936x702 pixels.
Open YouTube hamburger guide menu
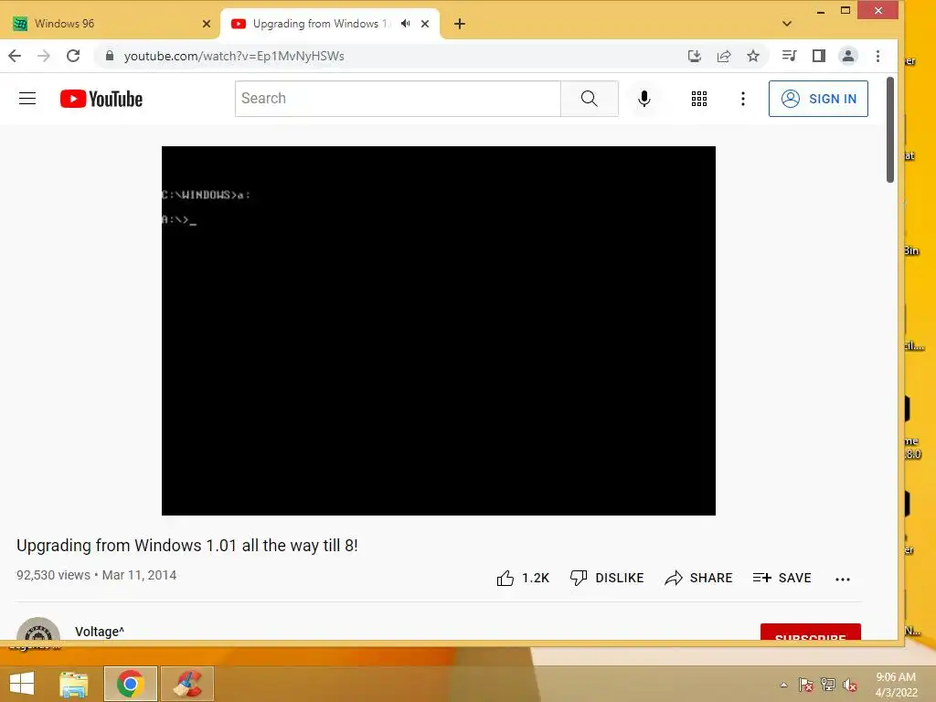(27, 99)
